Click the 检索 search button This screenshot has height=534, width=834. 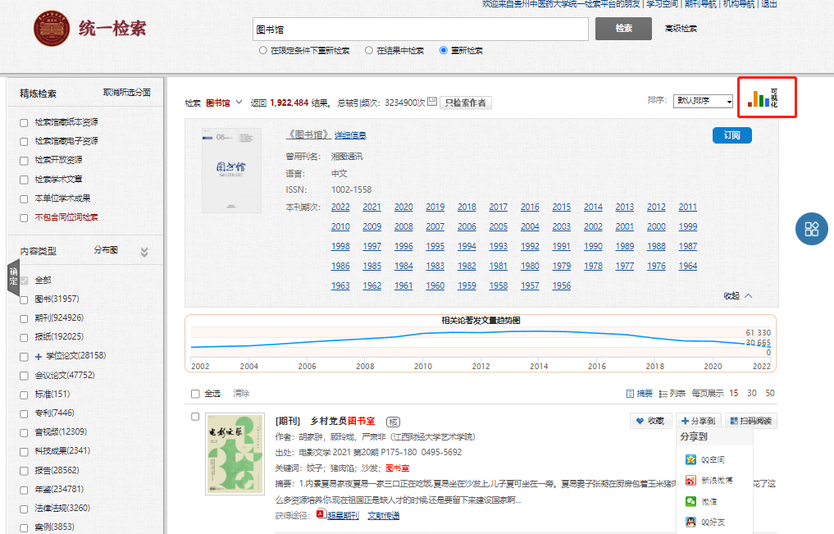point(624,29)
